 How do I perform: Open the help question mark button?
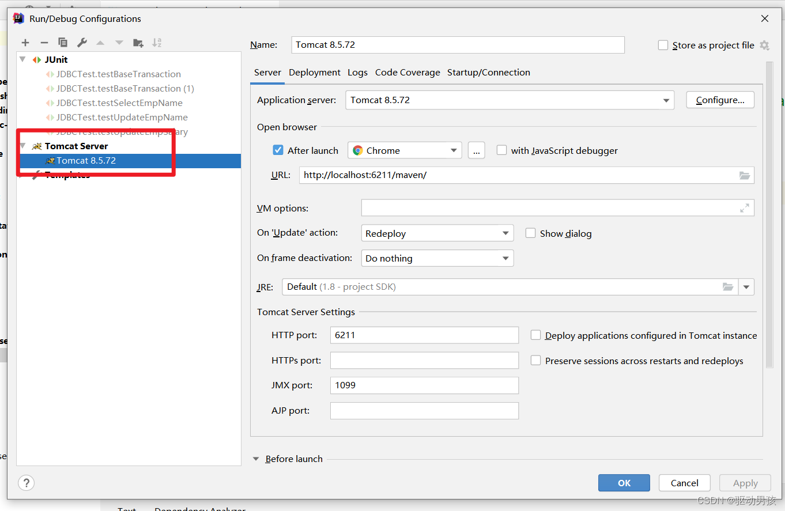[27, 483]
